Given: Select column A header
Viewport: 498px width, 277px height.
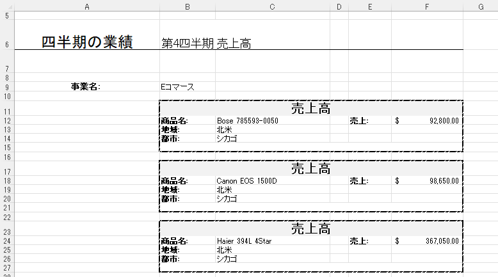Looking at the screenshot, I should tap(86, 6).
